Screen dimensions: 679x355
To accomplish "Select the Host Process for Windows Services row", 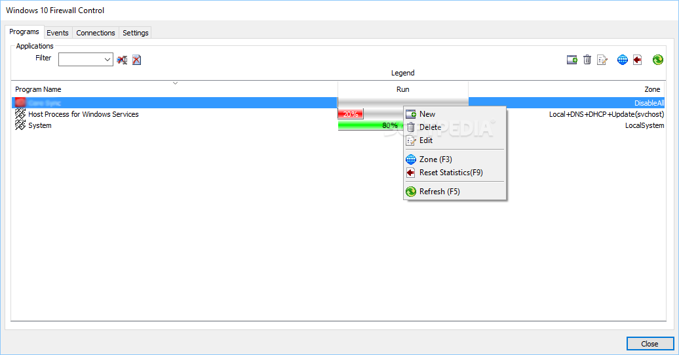I will point(338,114).
